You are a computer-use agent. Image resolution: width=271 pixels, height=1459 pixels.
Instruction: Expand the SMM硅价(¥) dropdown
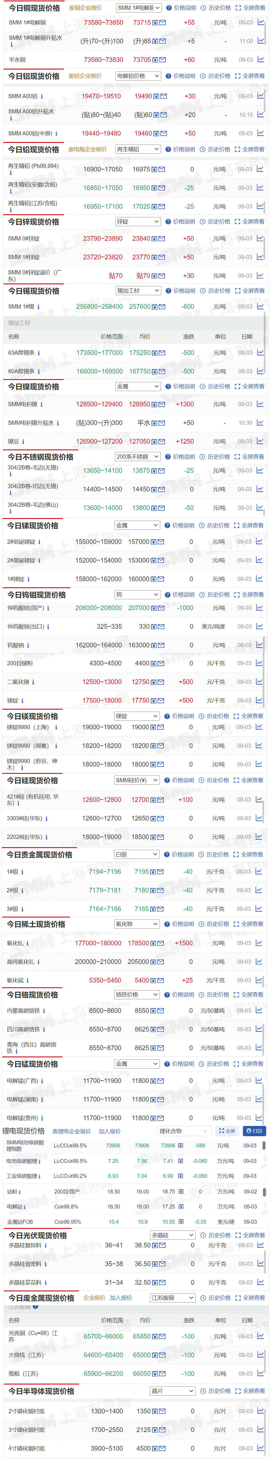click(x=137, y=780)
